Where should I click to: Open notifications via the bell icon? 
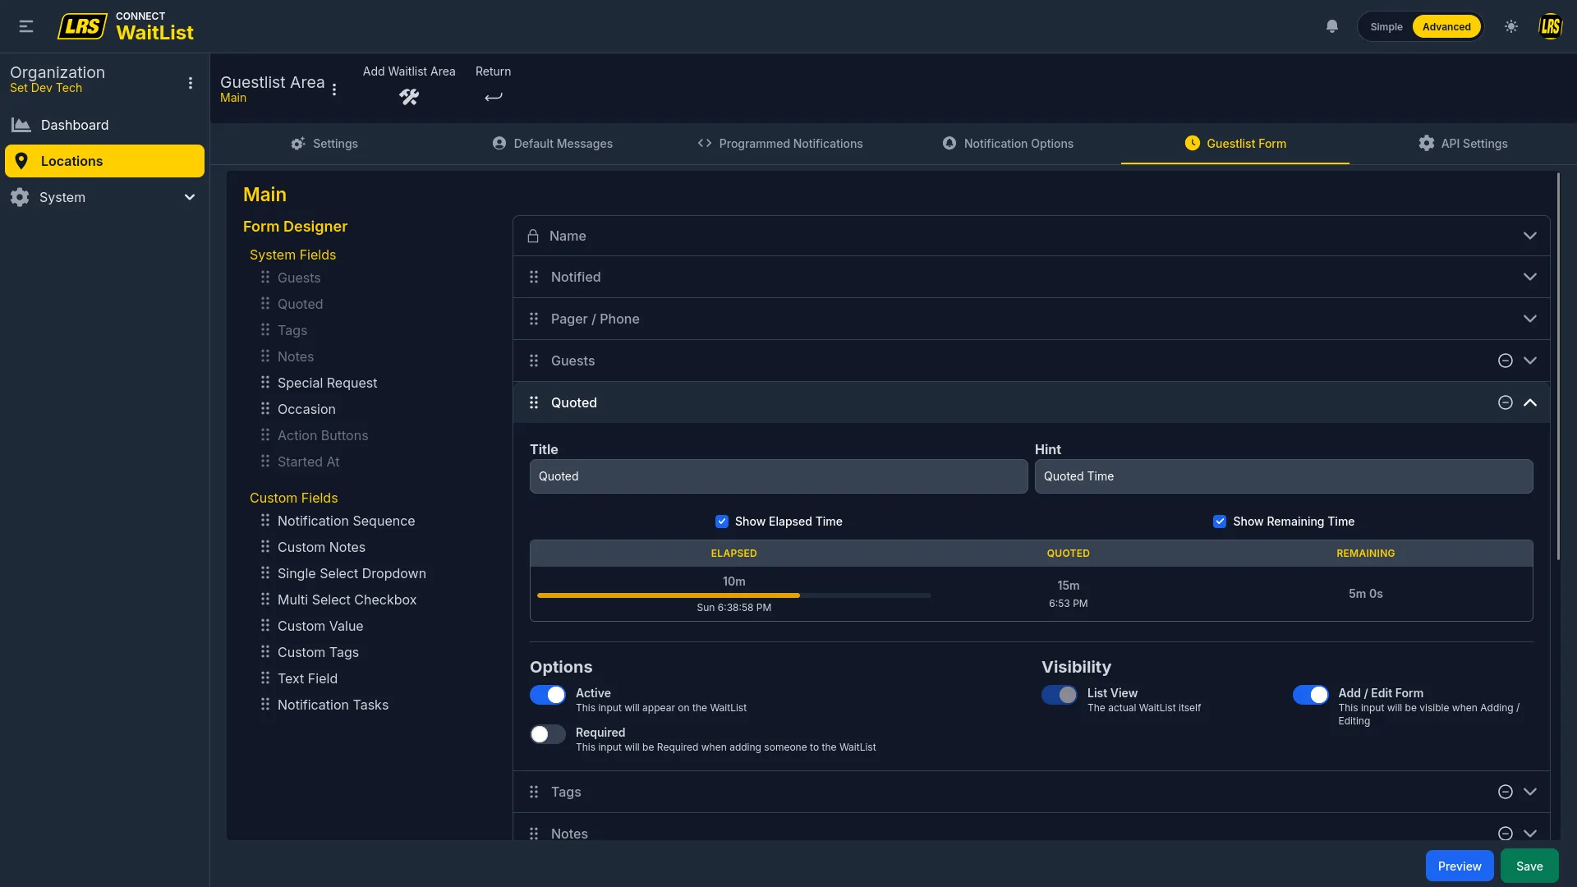[1332, 26]
